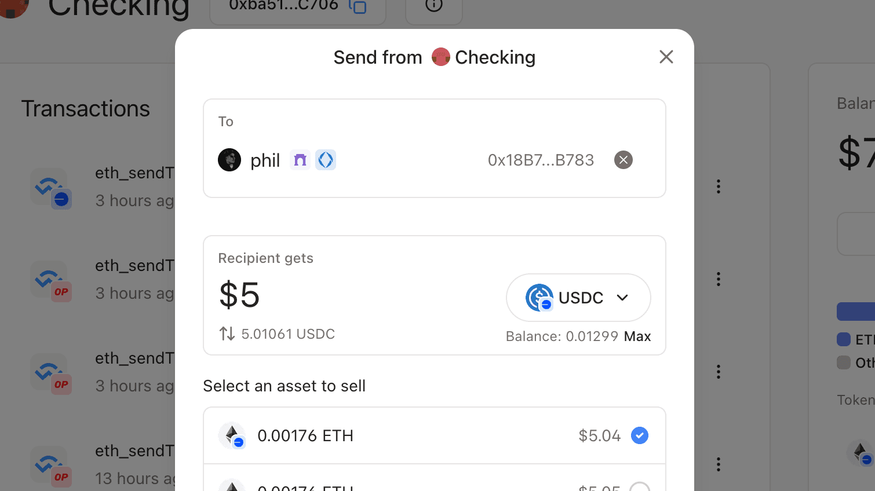This screenshot has width=875, height=491.
Task: Click the ETH logo in the asset sell list
Action: click(232, 435)
